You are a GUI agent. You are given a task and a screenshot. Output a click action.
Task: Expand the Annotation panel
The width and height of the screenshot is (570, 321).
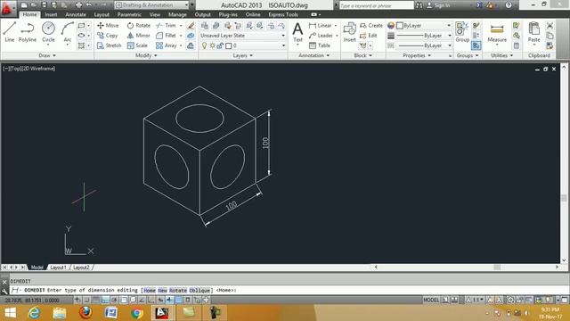click(x=314, y=55)
